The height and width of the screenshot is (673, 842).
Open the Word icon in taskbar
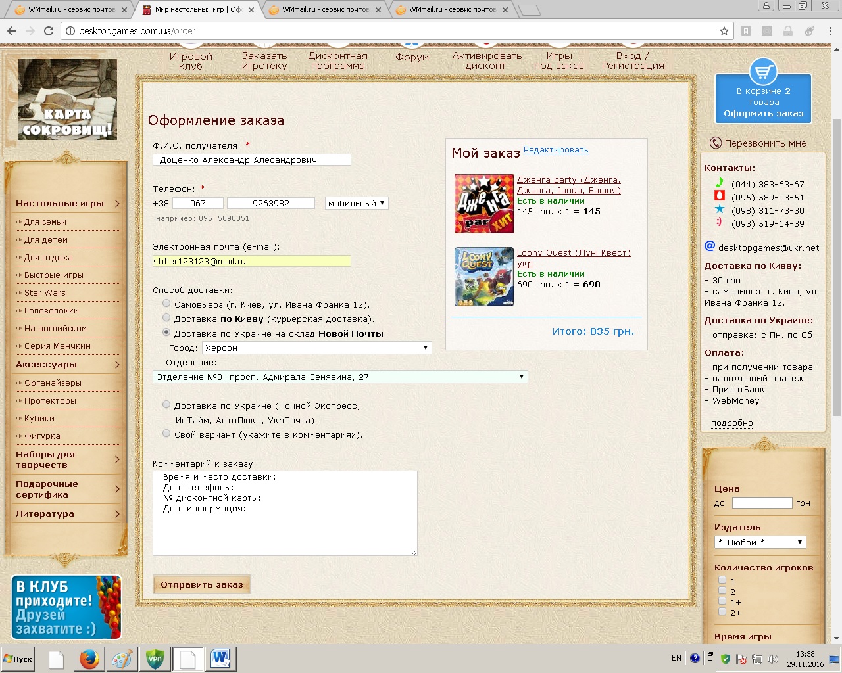click(x=220, y=659)
